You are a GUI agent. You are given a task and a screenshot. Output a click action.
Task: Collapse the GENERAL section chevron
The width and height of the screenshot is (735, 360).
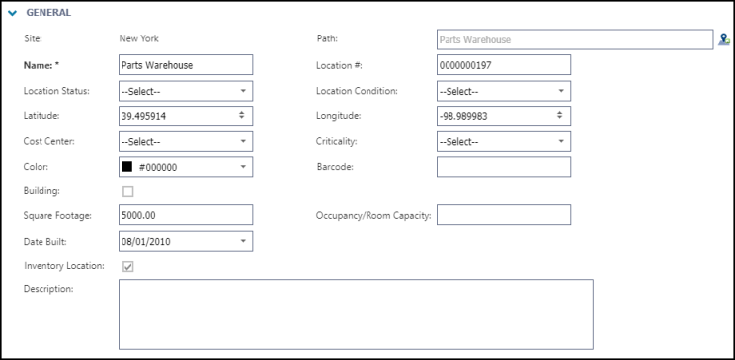click(13, 13)
